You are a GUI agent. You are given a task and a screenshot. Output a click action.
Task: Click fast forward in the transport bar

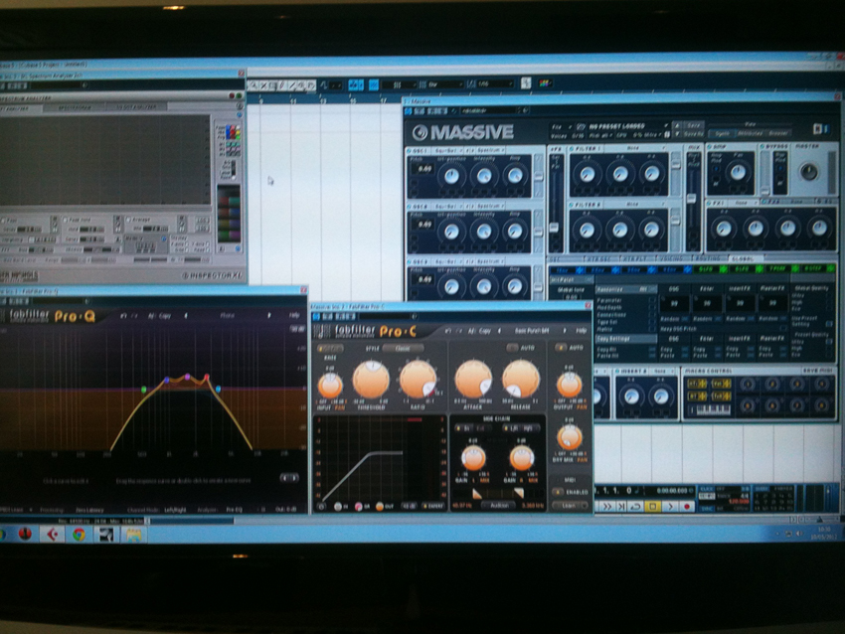tap(607, 507)
